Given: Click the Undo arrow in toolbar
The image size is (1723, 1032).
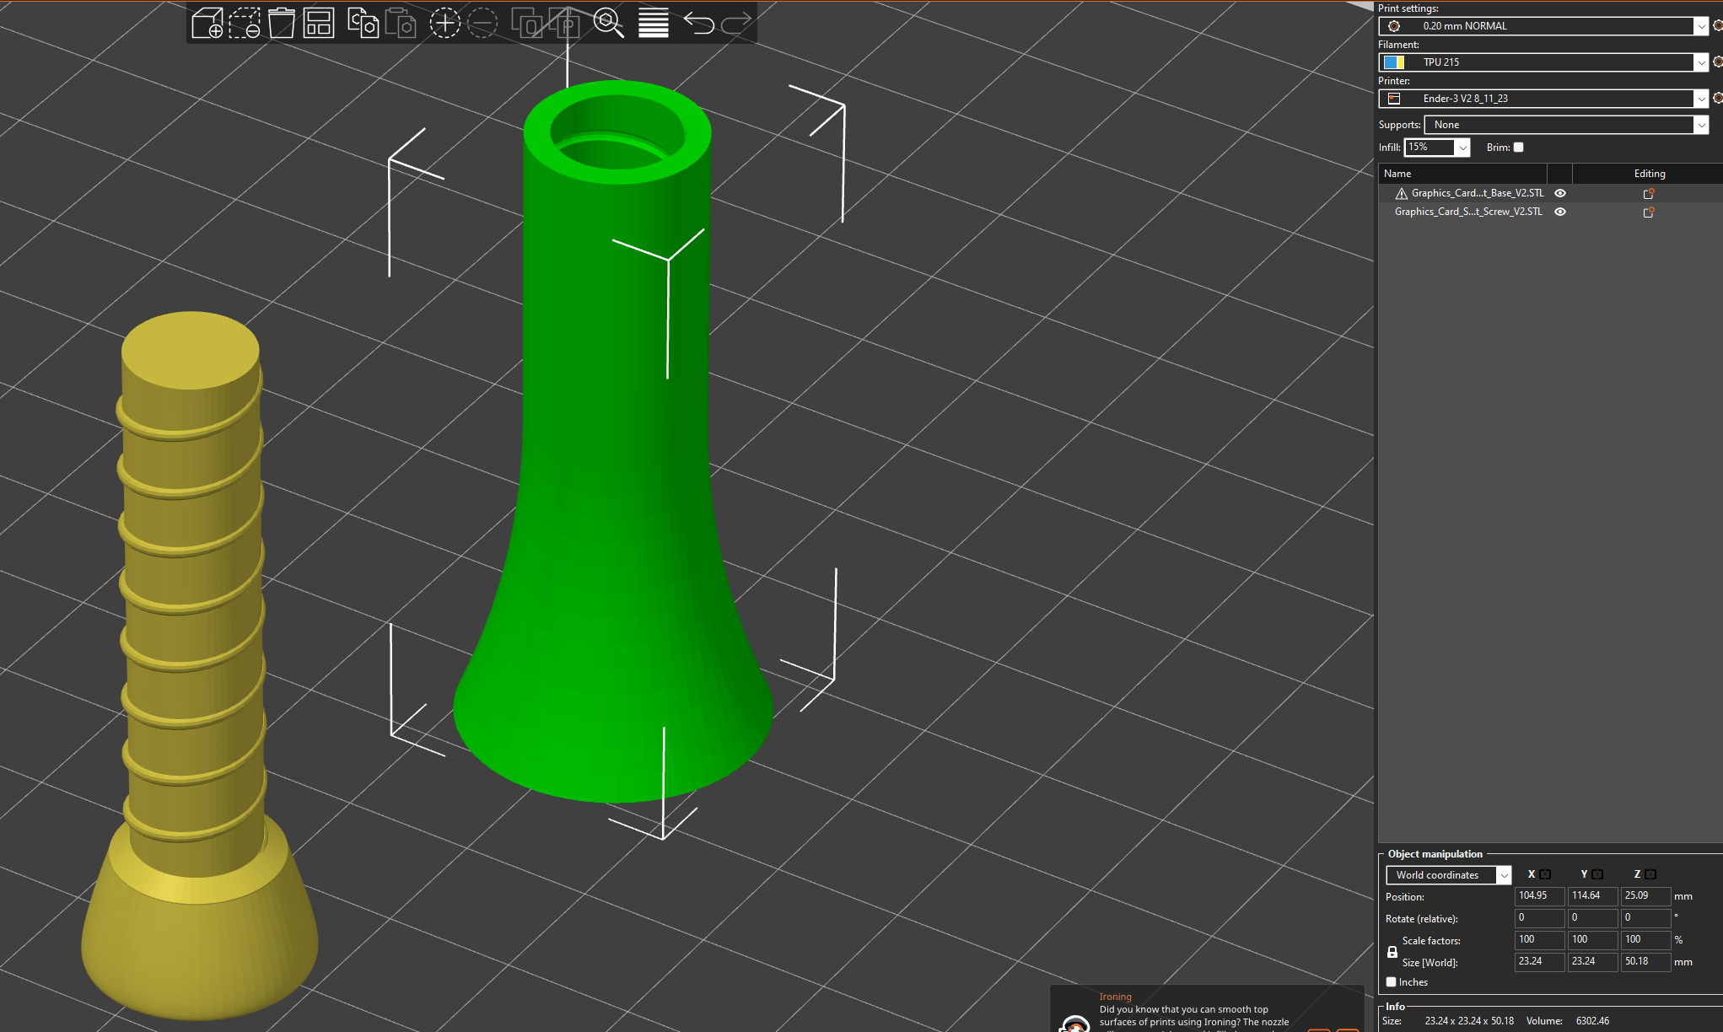Looking at the screenshot, I should pyautogui.click(x=699, y=23).
